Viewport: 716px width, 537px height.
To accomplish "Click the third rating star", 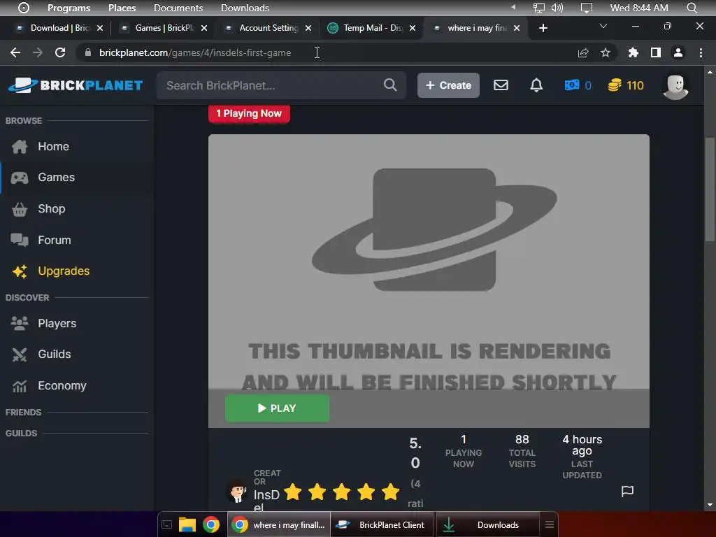I will tap(341, 492).
